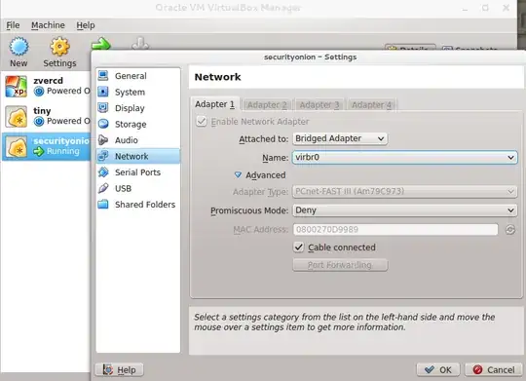Click the green Start arrow toolbar icon

(x=101, y=44)
